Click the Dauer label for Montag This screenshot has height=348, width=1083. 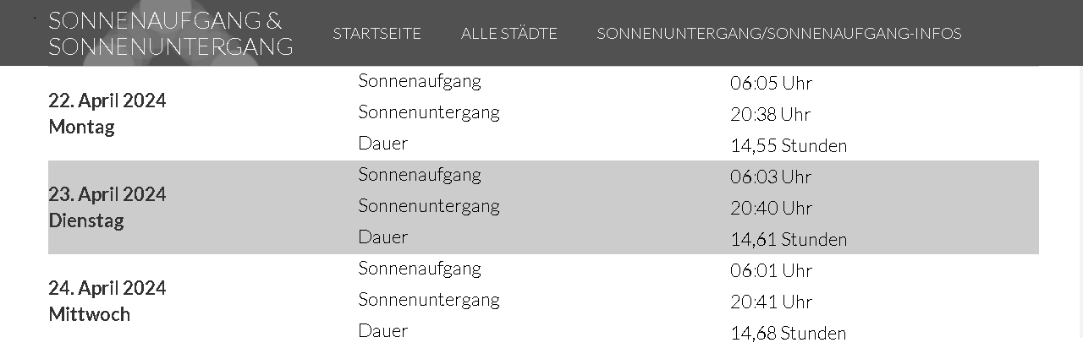382,144
